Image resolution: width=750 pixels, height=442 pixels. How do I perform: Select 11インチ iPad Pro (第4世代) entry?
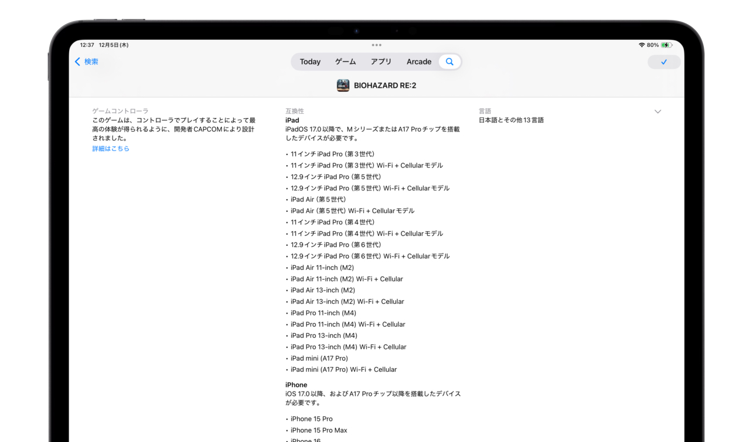[x=332, y=222]
